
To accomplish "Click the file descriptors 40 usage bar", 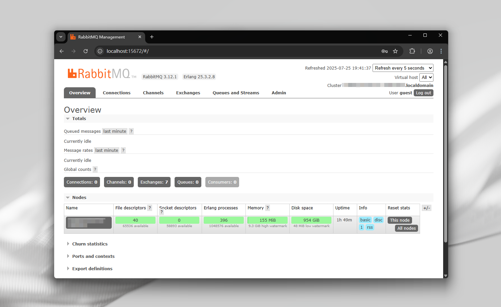I will click(135, 220).
